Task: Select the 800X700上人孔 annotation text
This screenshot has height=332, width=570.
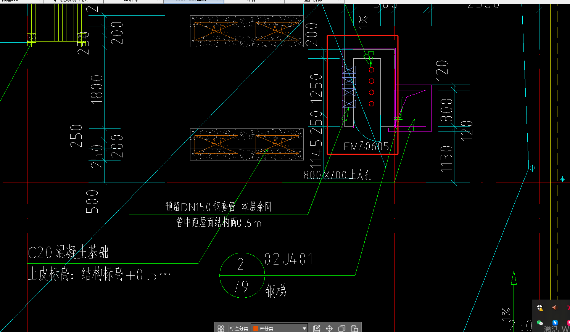Action: coord(338,175)
